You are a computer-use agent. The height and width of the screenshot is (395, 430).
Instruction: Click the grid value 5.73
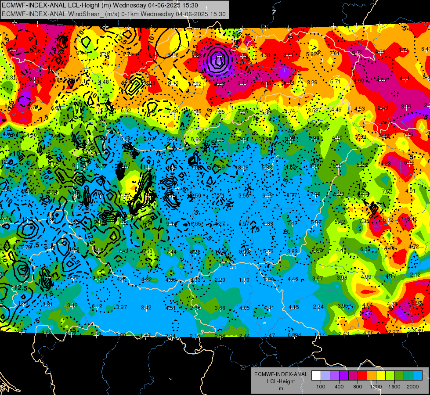[x=268, y=251]
